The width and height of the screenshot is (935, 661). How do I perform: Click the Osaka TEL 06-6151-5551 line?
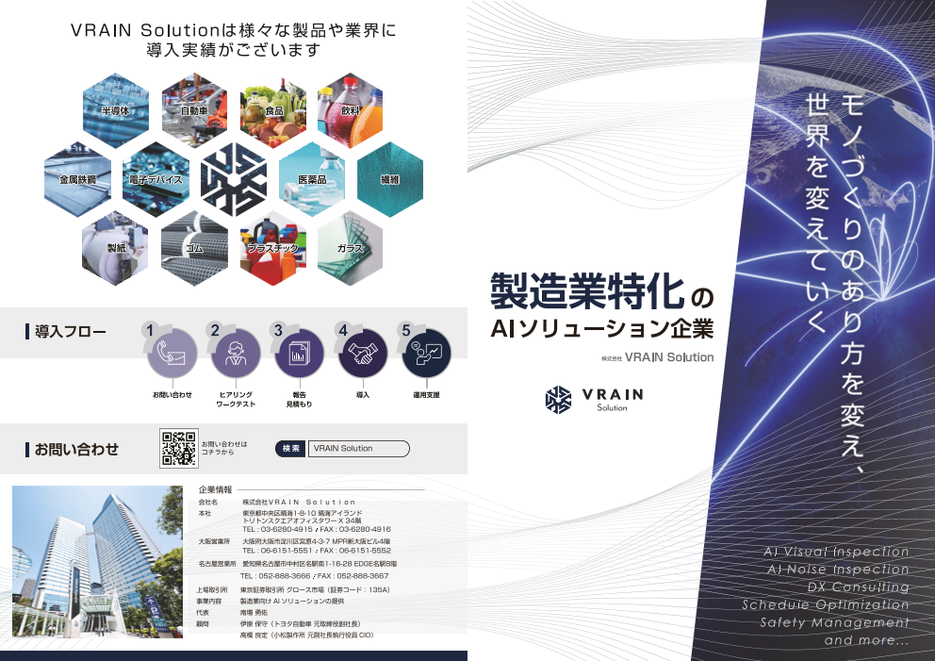coord(317,551)
